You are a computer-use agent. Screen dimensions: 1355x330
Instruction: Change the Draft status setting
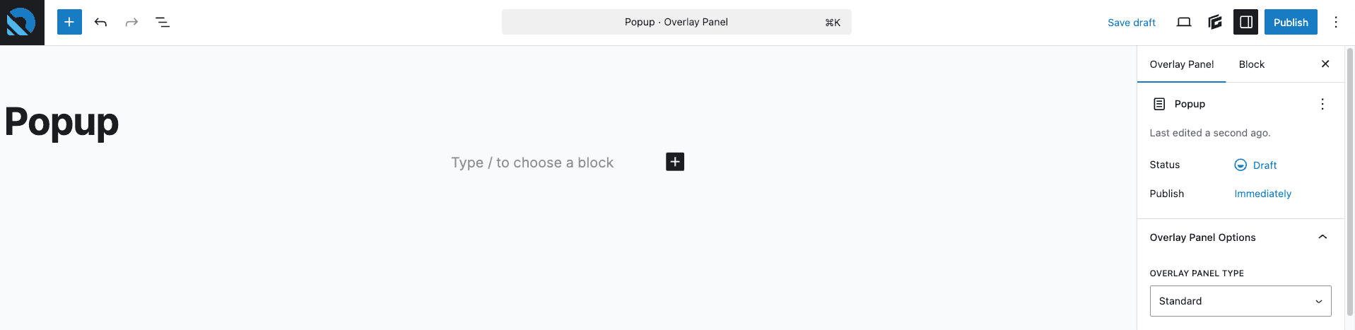pyautogui.click(x=1256, y=165)
